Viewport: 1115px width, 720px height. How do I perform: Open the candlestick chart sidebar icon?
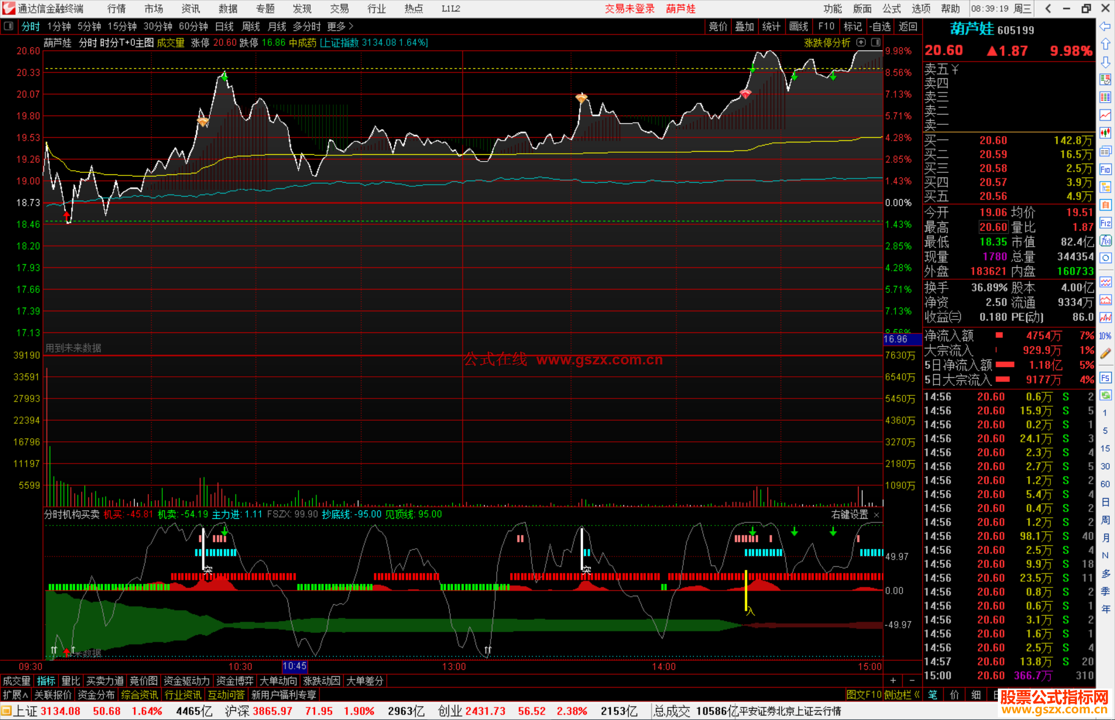(1105, 133)
